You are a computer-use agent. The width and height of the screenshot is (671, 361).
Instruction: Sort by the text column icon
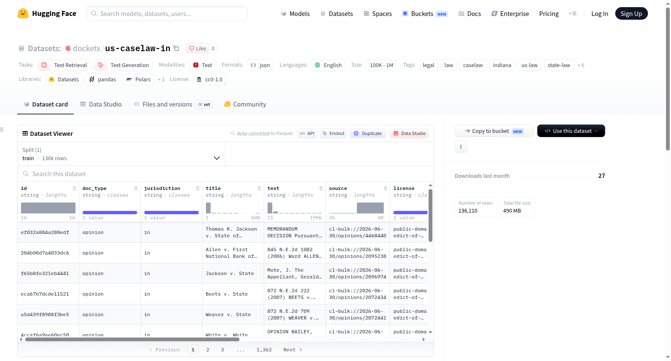[x=321, y=188]
